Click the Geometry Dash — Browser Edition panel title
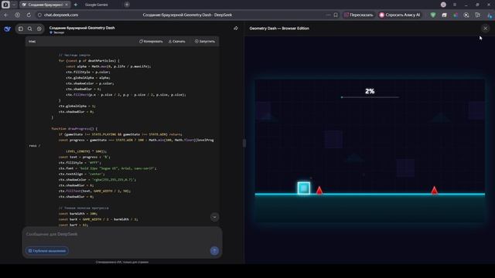This screenshot has height=278, width=495. point(279,29)
